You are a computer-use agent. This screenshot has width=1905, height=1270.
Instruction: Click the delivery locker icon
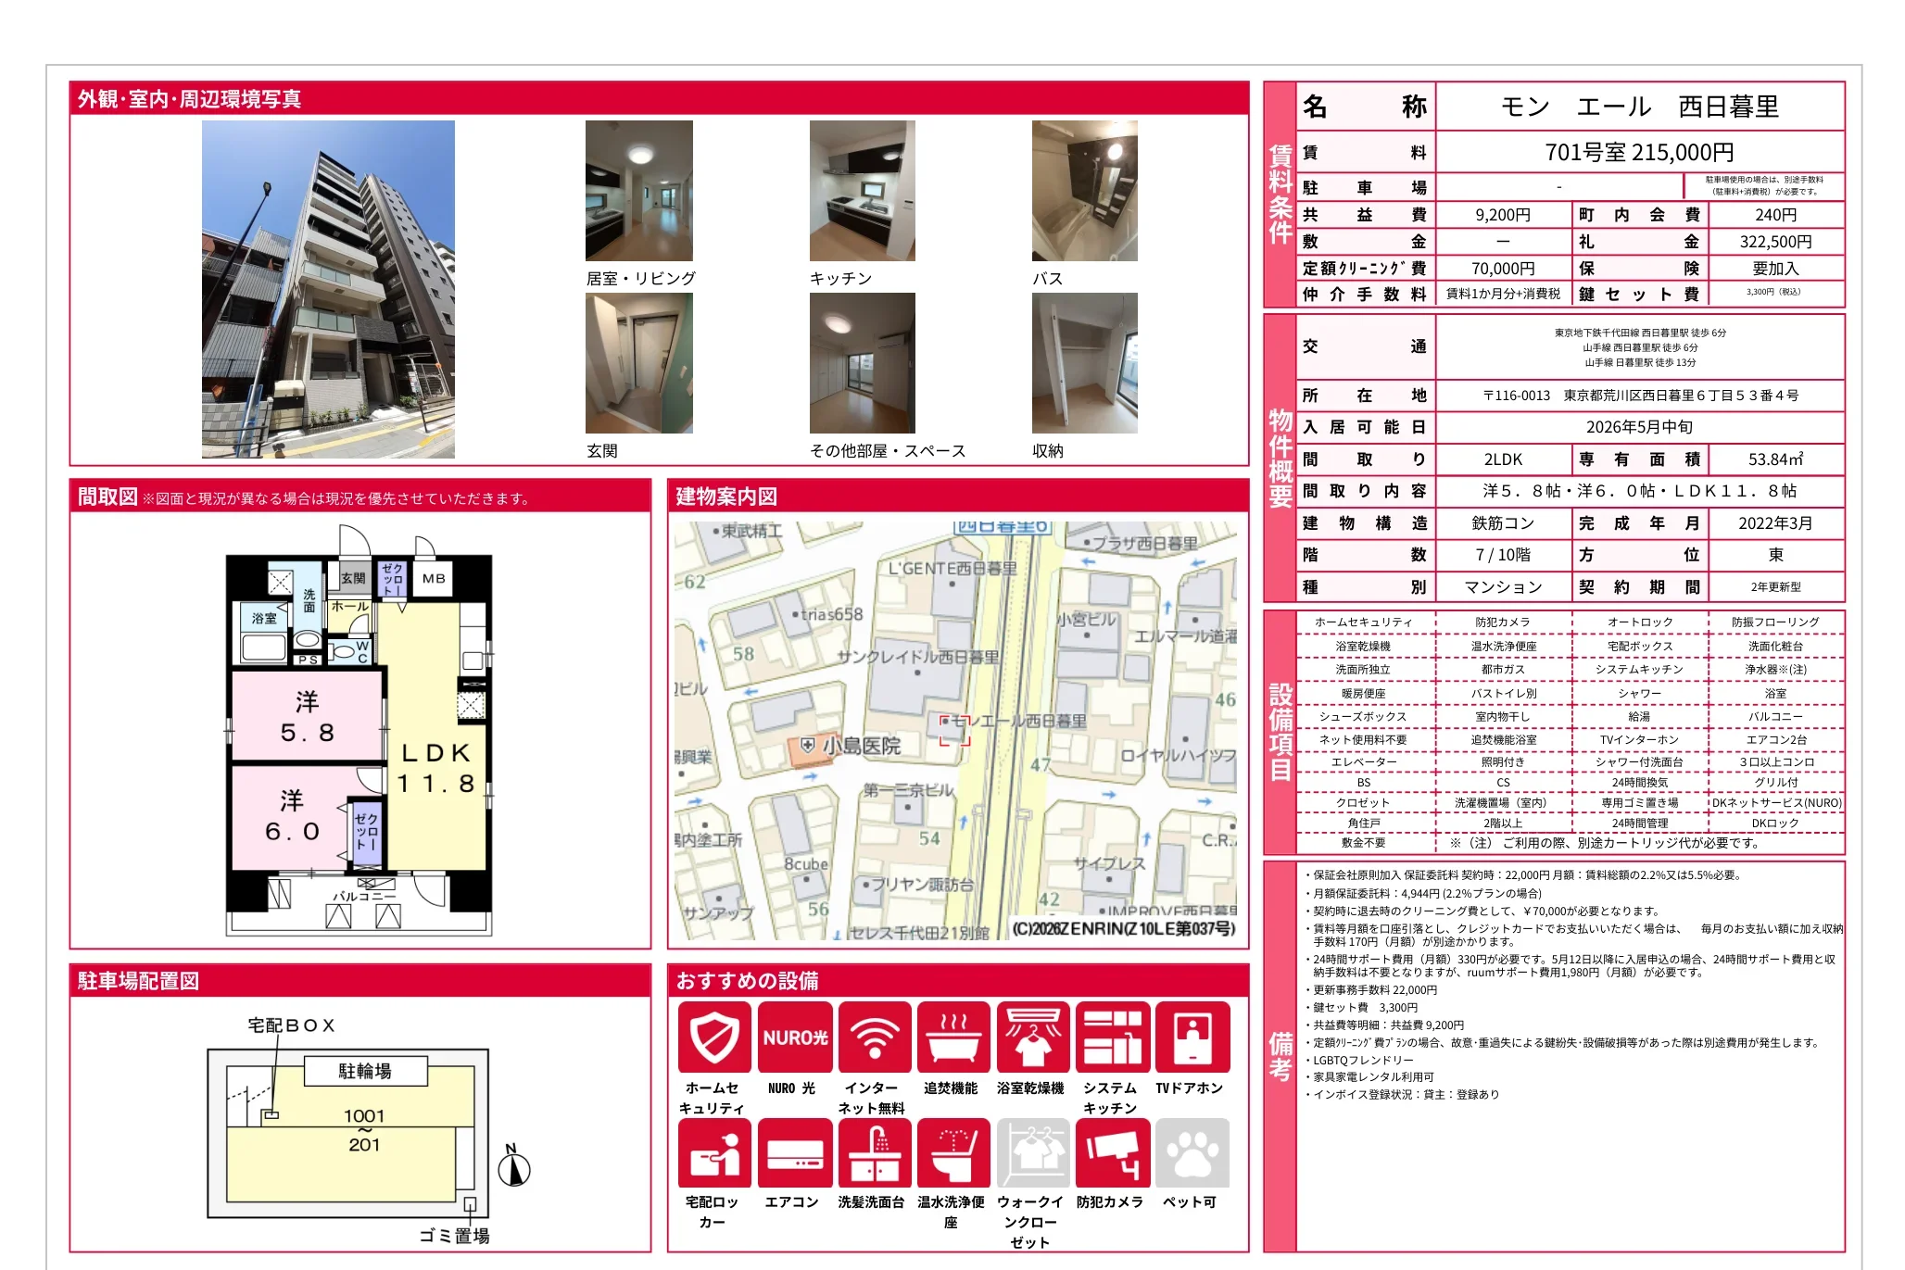pos(713,1152)
